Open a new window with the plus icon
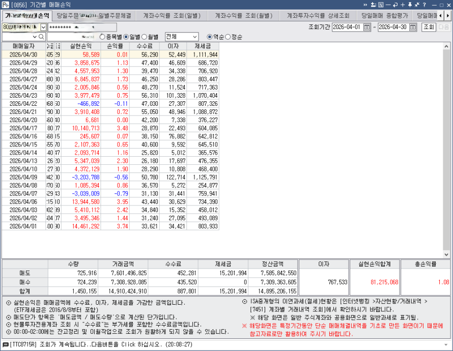 tap(403, 5)
